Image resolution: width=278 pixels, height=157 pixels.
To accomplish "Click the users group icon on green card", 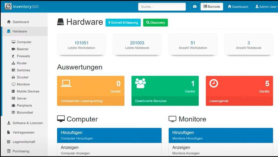I will coord(140,83).
